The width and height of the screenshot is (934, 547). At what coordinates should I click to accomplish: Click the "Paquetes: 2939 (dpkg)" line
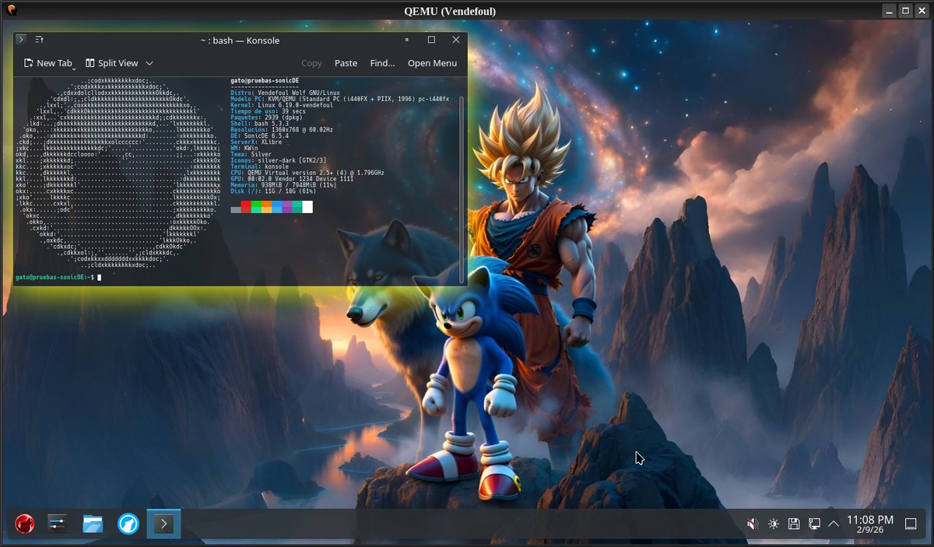[x=268, y=117]
